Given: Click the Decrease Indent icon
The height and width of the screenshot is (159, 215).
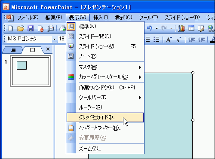Looking at the screenshot, I should [191, 40].
